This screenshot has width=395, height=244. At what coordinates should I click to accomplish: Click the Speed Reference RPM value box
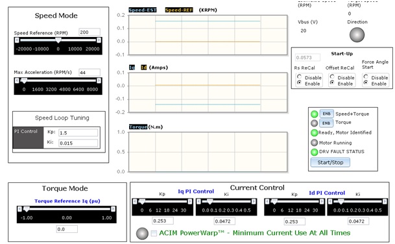tap(90, 32)
